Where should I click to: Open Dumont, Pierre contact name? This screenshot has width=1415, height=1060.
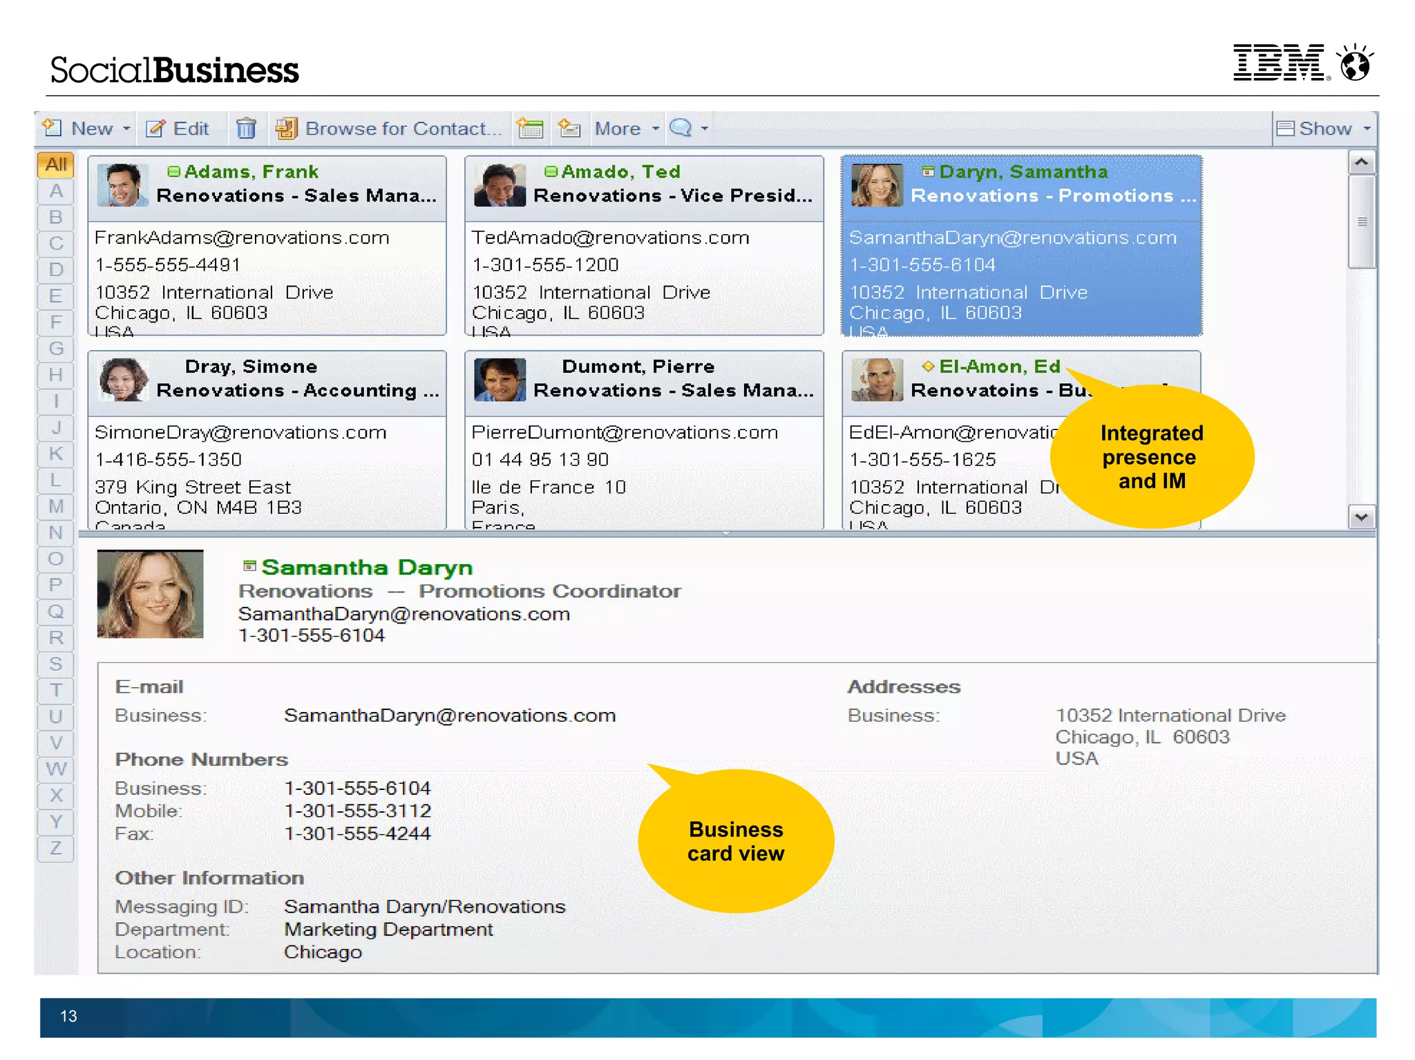tap(638, 366)
